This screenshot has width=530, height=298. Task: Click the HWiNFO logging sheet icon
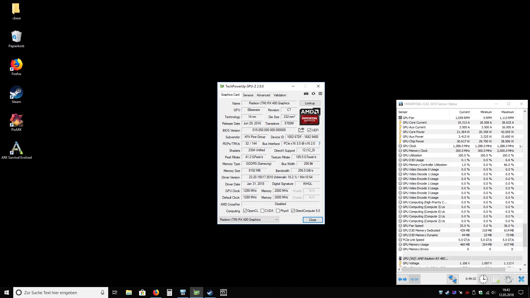pyautogui.click(x=496, y=279)
